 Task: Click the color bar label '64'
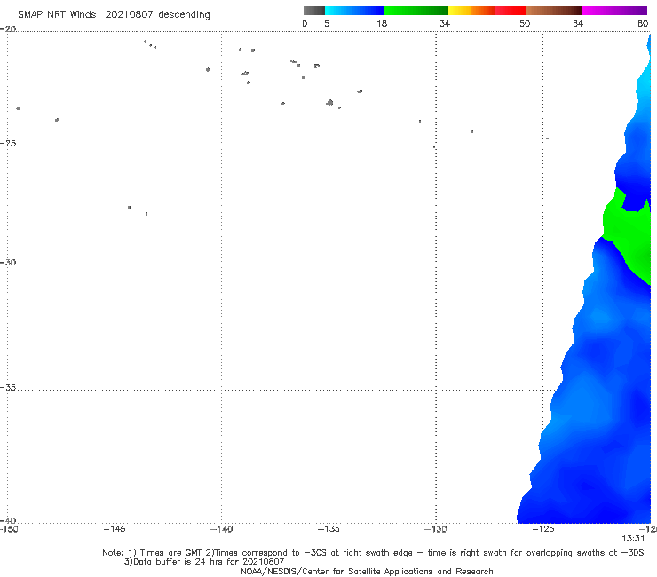pyautogui.click(x=578, y=23)
